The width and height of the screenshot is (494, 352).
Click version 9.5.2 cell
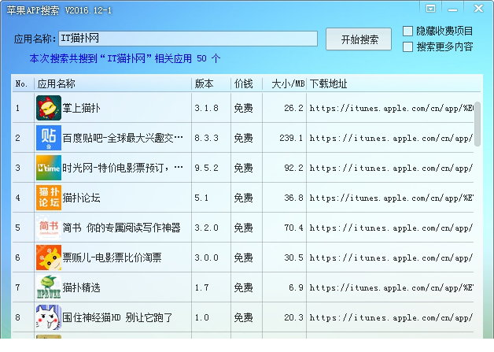click(206, 168)
